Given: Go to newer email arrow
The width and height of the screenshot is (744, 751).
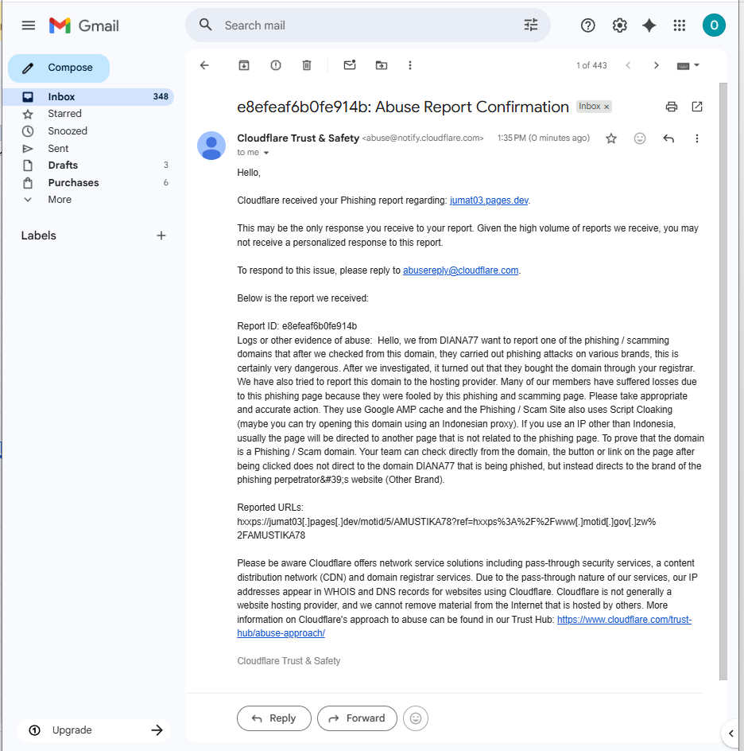Looking at the screenshot, I should [628, 65].
